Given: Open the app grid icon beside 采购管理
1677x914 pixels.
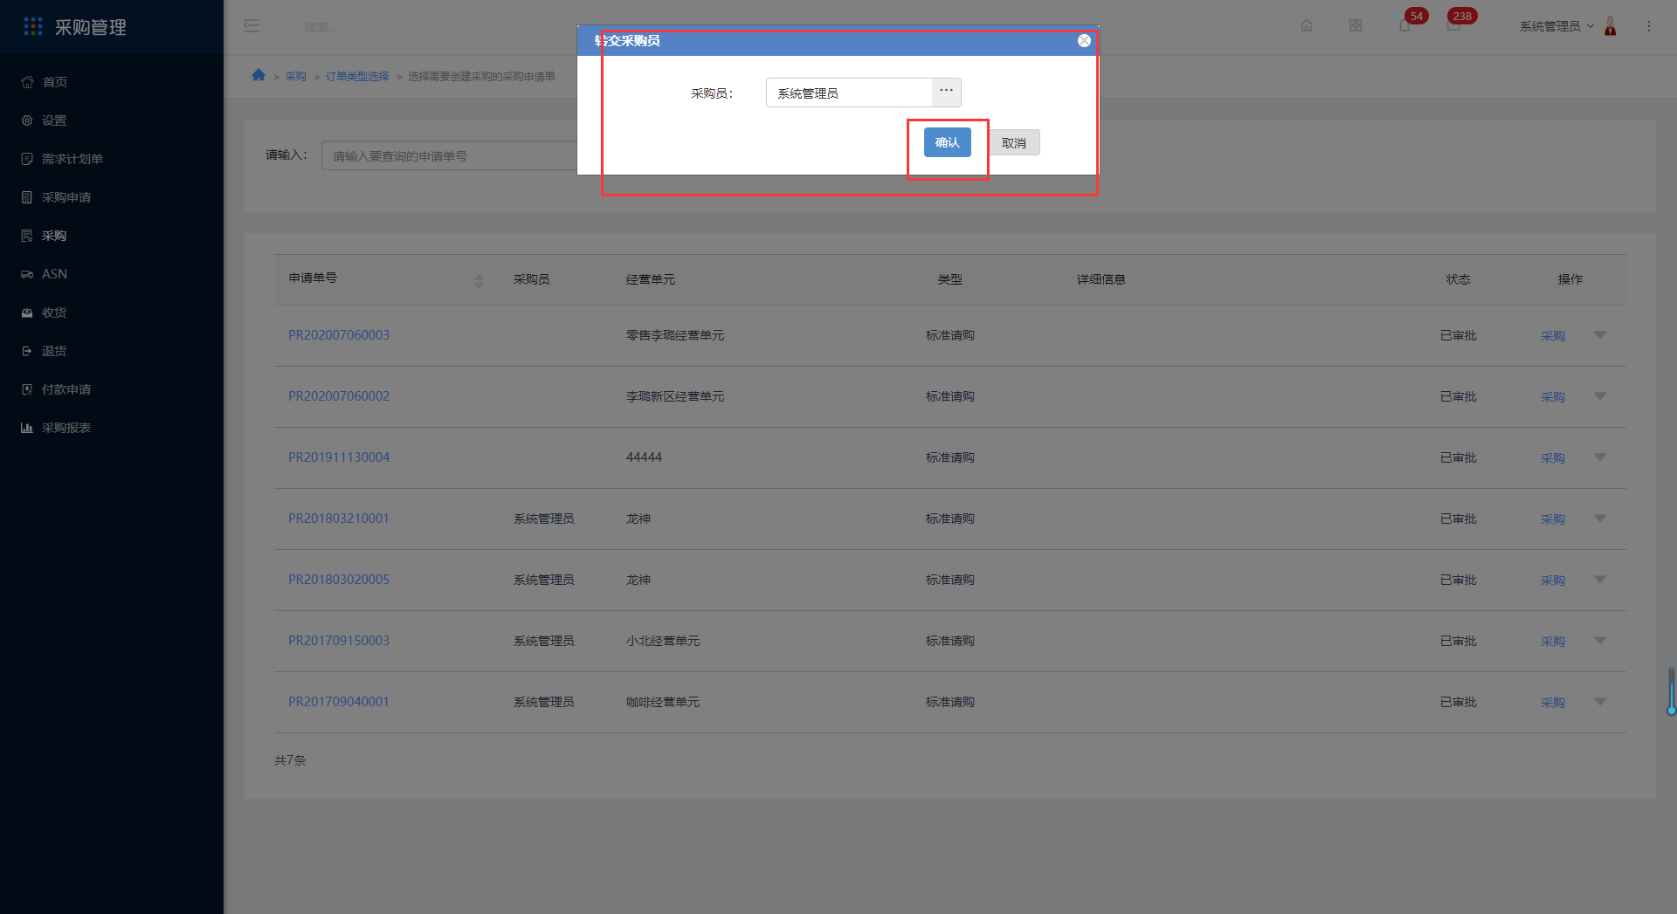Looking at the screenshot, I should click(x=33, y=26).
